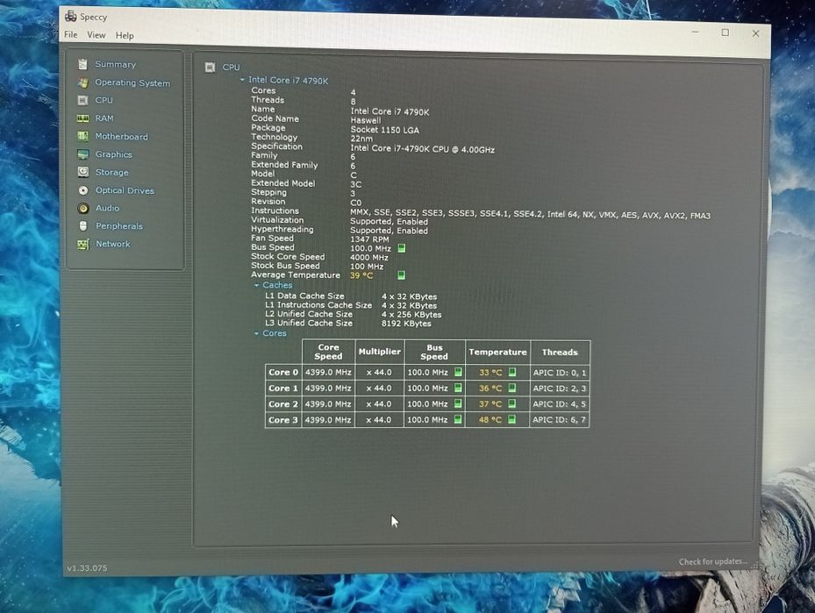The width and height of the screenshot is (815, 613).
Task: Click the Operating System Windows flag icon
Action: pos(82,82)
